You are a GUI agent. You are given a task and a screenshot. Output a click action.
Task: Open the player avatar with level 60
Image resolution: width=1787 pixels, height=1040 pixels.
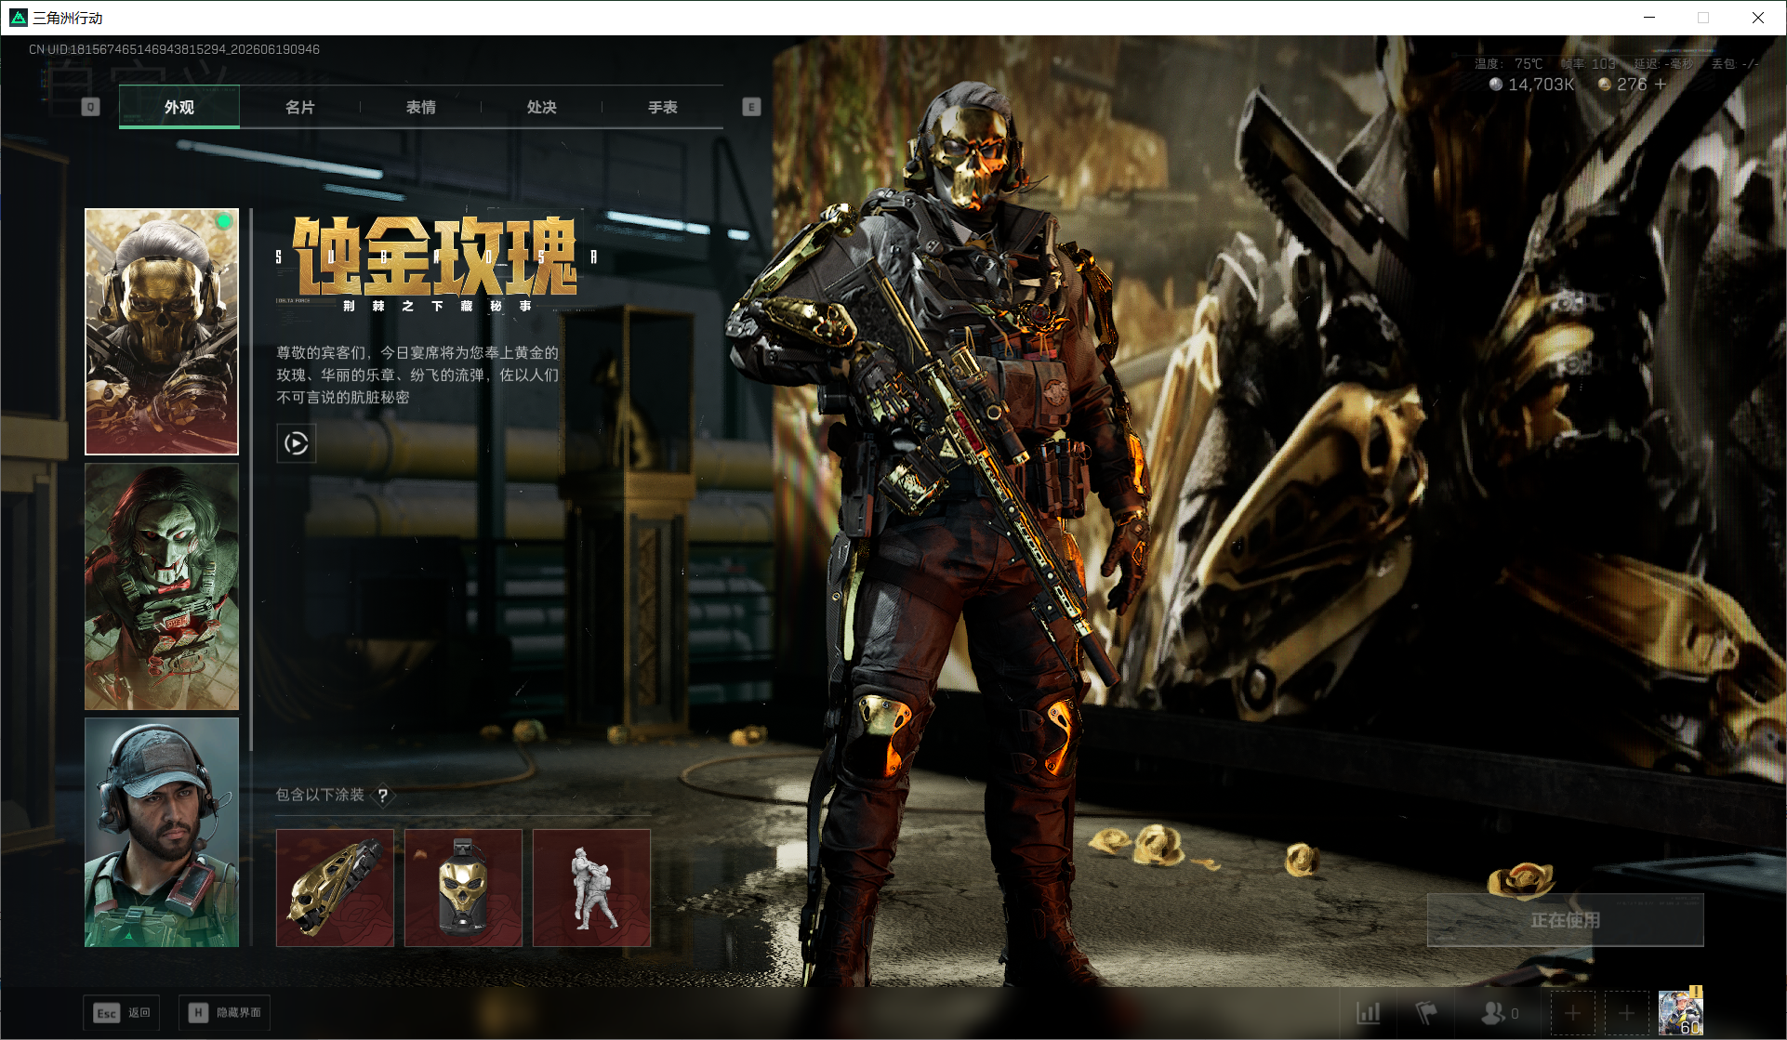tap(1680, 1012)
